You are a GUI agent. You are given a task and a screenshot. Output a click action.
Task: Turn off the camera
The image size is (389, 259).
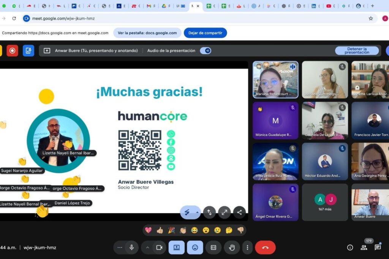[159, 247]
